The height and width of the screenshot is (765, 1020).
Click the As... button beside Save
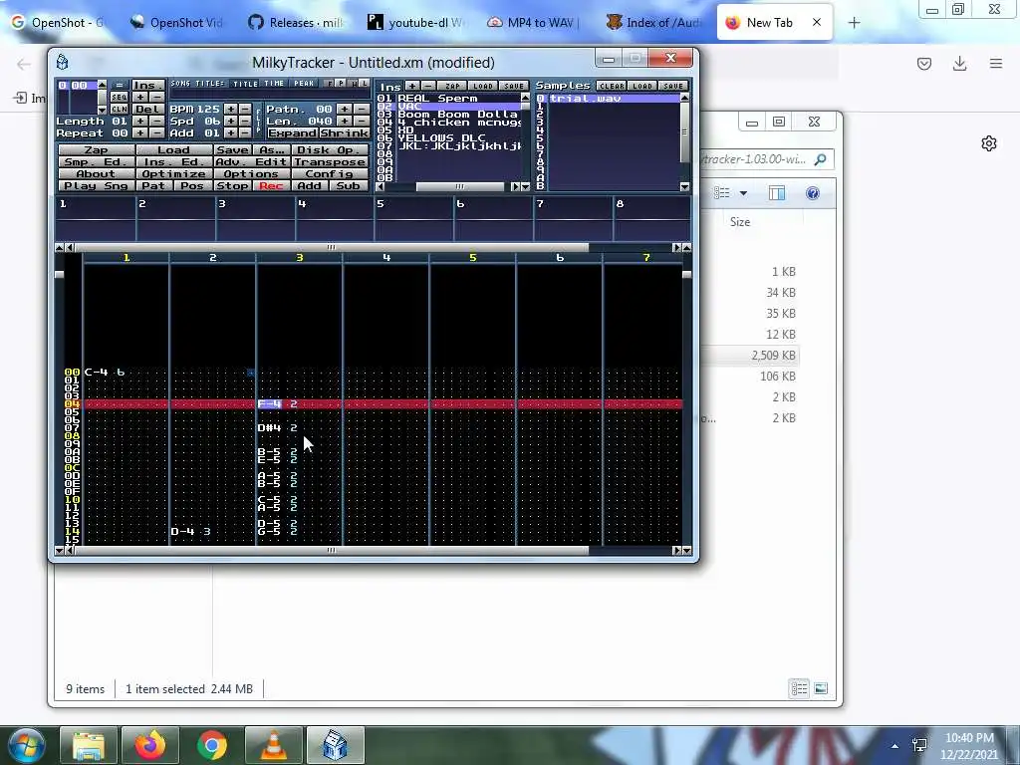pos(271,149)
